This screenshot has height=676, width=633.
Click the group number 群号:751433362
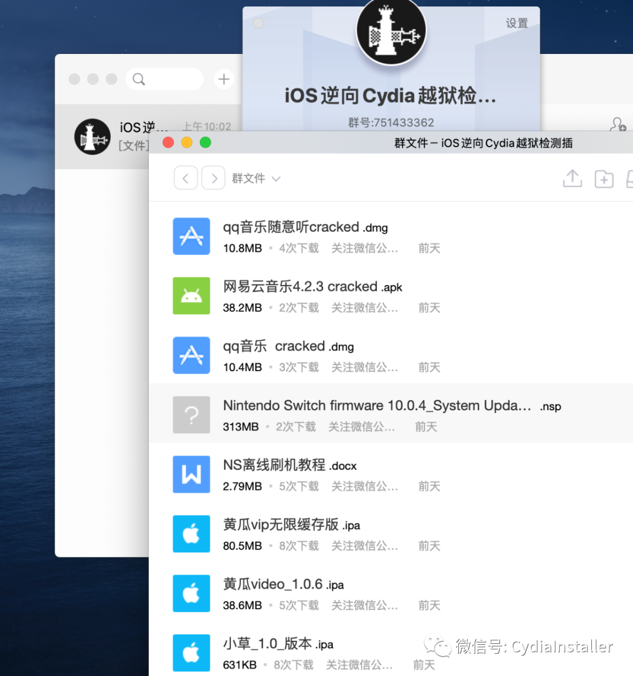coord(391,123)
